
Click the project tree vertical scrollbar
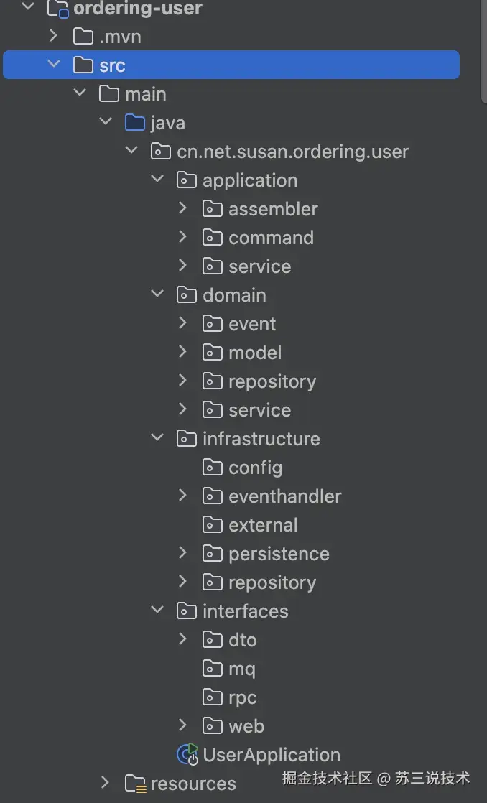pyautogui.click(x=483, y=50)
